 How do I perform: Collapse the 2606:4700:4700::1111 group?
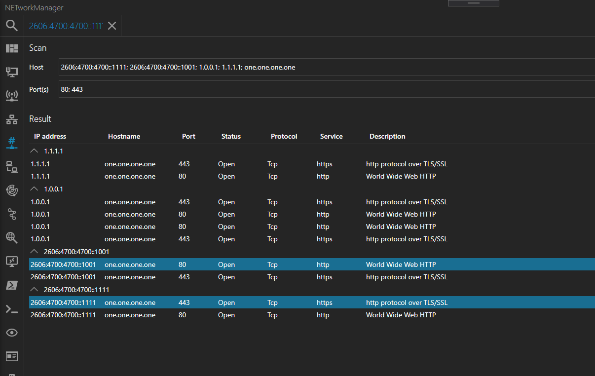[34, 290]
